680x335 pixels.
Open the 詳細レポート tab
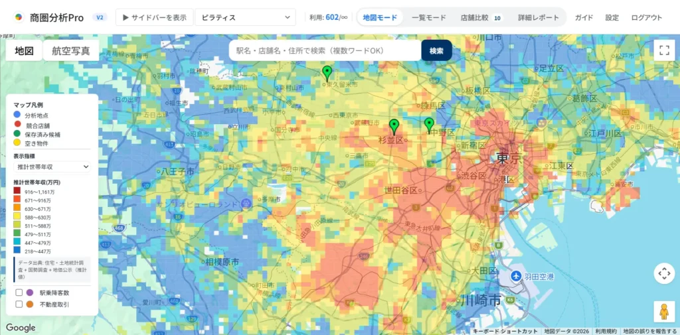coord(538,18)
